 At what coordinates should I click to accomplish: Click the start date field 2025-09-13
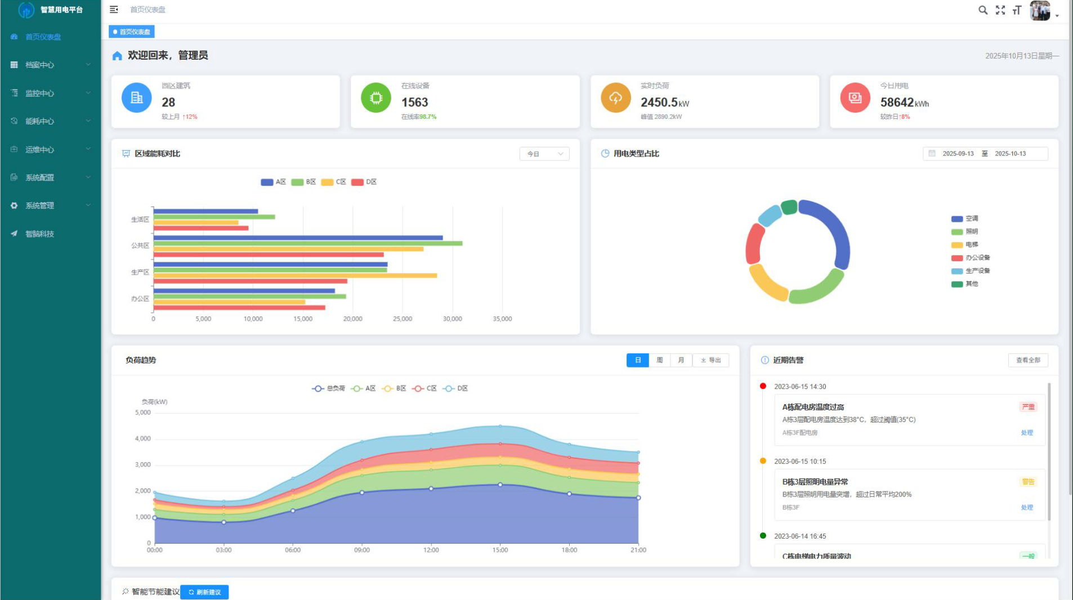(958, 154)
